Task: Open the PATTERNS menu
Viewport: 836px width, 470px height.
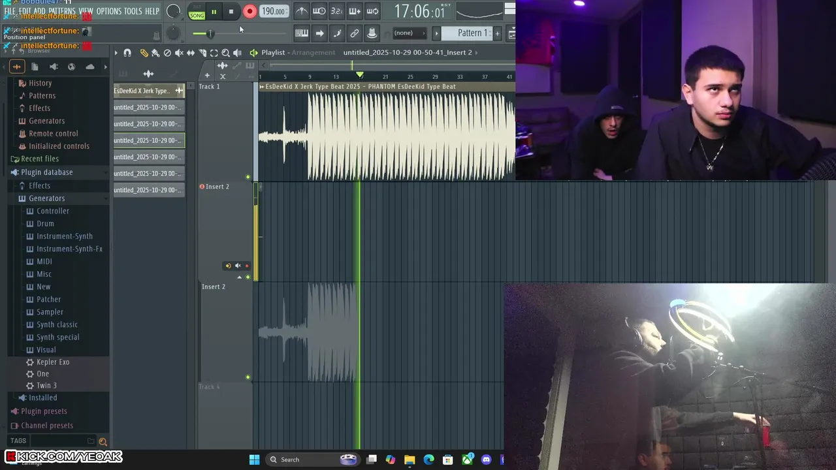Action: pos(62,11)
